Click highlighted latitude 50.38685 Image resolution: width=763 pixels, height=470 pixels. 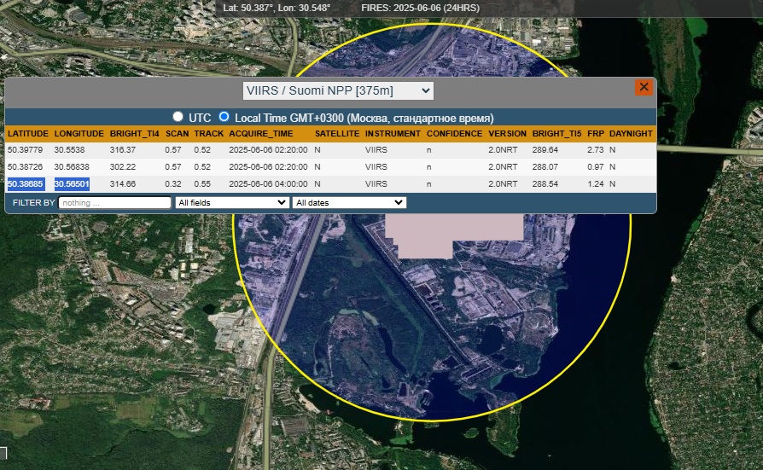[26, 184]
